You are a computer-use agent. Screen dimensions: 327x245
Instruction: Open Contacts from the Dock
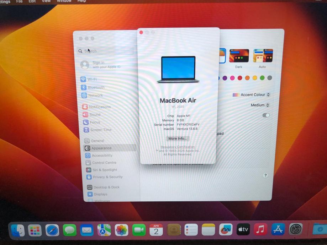coord(174,230)
